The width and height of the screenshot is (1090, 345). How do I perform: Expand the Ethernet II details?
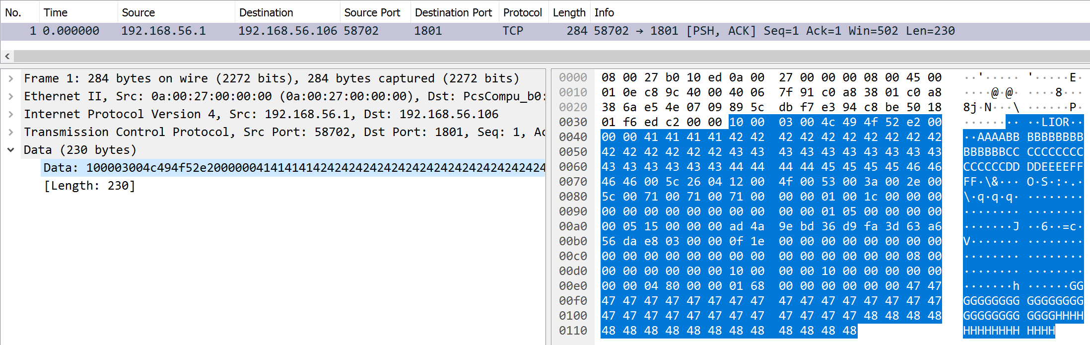11,96
